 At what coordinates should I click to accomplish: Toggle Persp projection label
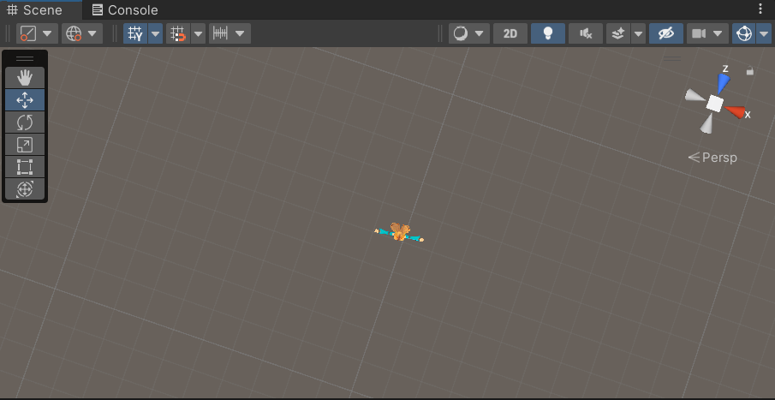point(712,158)
